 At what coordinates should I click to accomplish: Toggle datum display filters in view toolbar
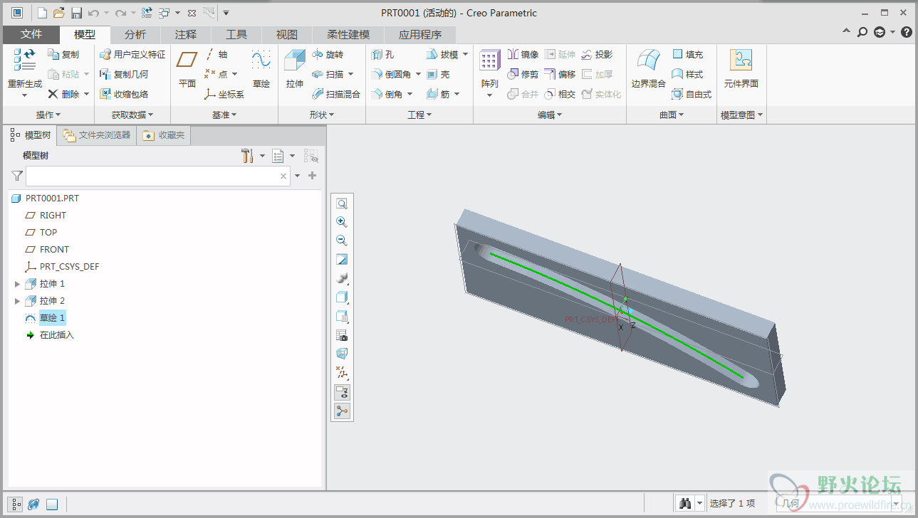[x=342, y=373]
